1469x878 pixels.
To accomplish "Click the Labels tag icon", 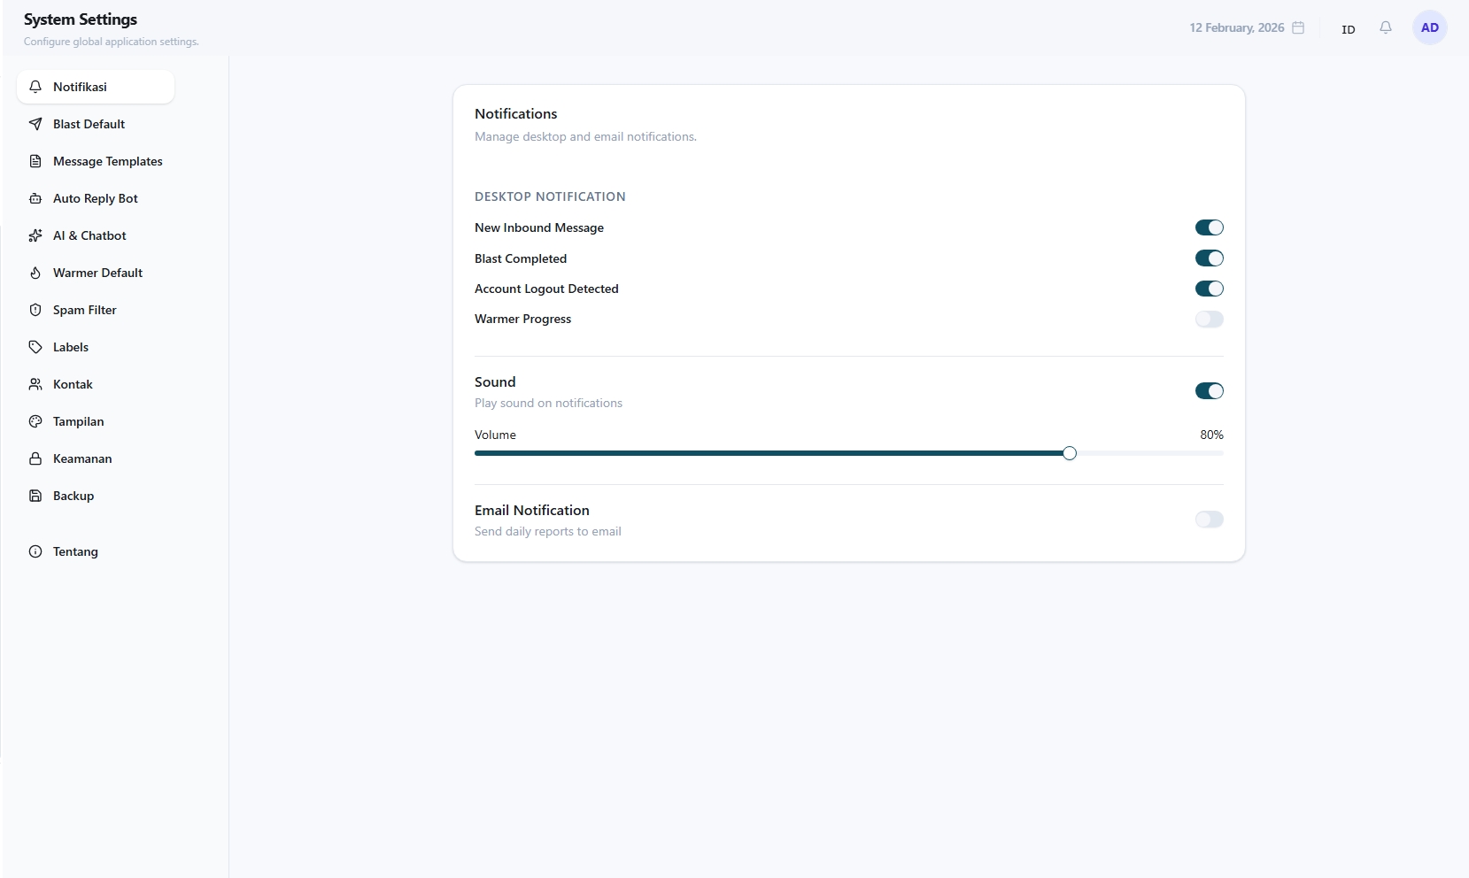I will click(x=35, y=347).
